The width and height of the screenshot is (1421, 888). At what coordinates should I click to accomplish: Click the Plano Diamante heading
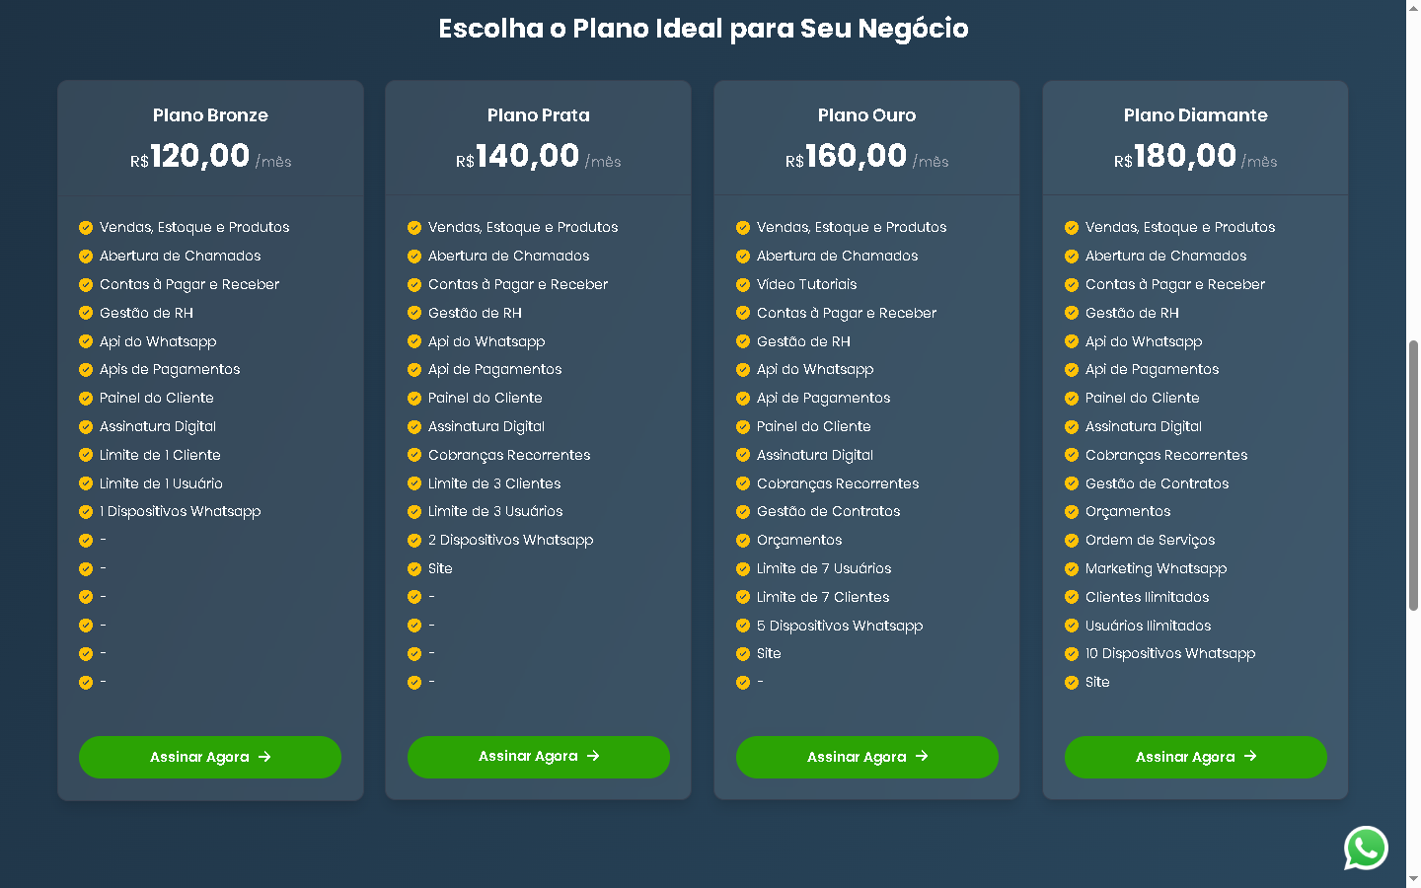tap(1195, 115)
